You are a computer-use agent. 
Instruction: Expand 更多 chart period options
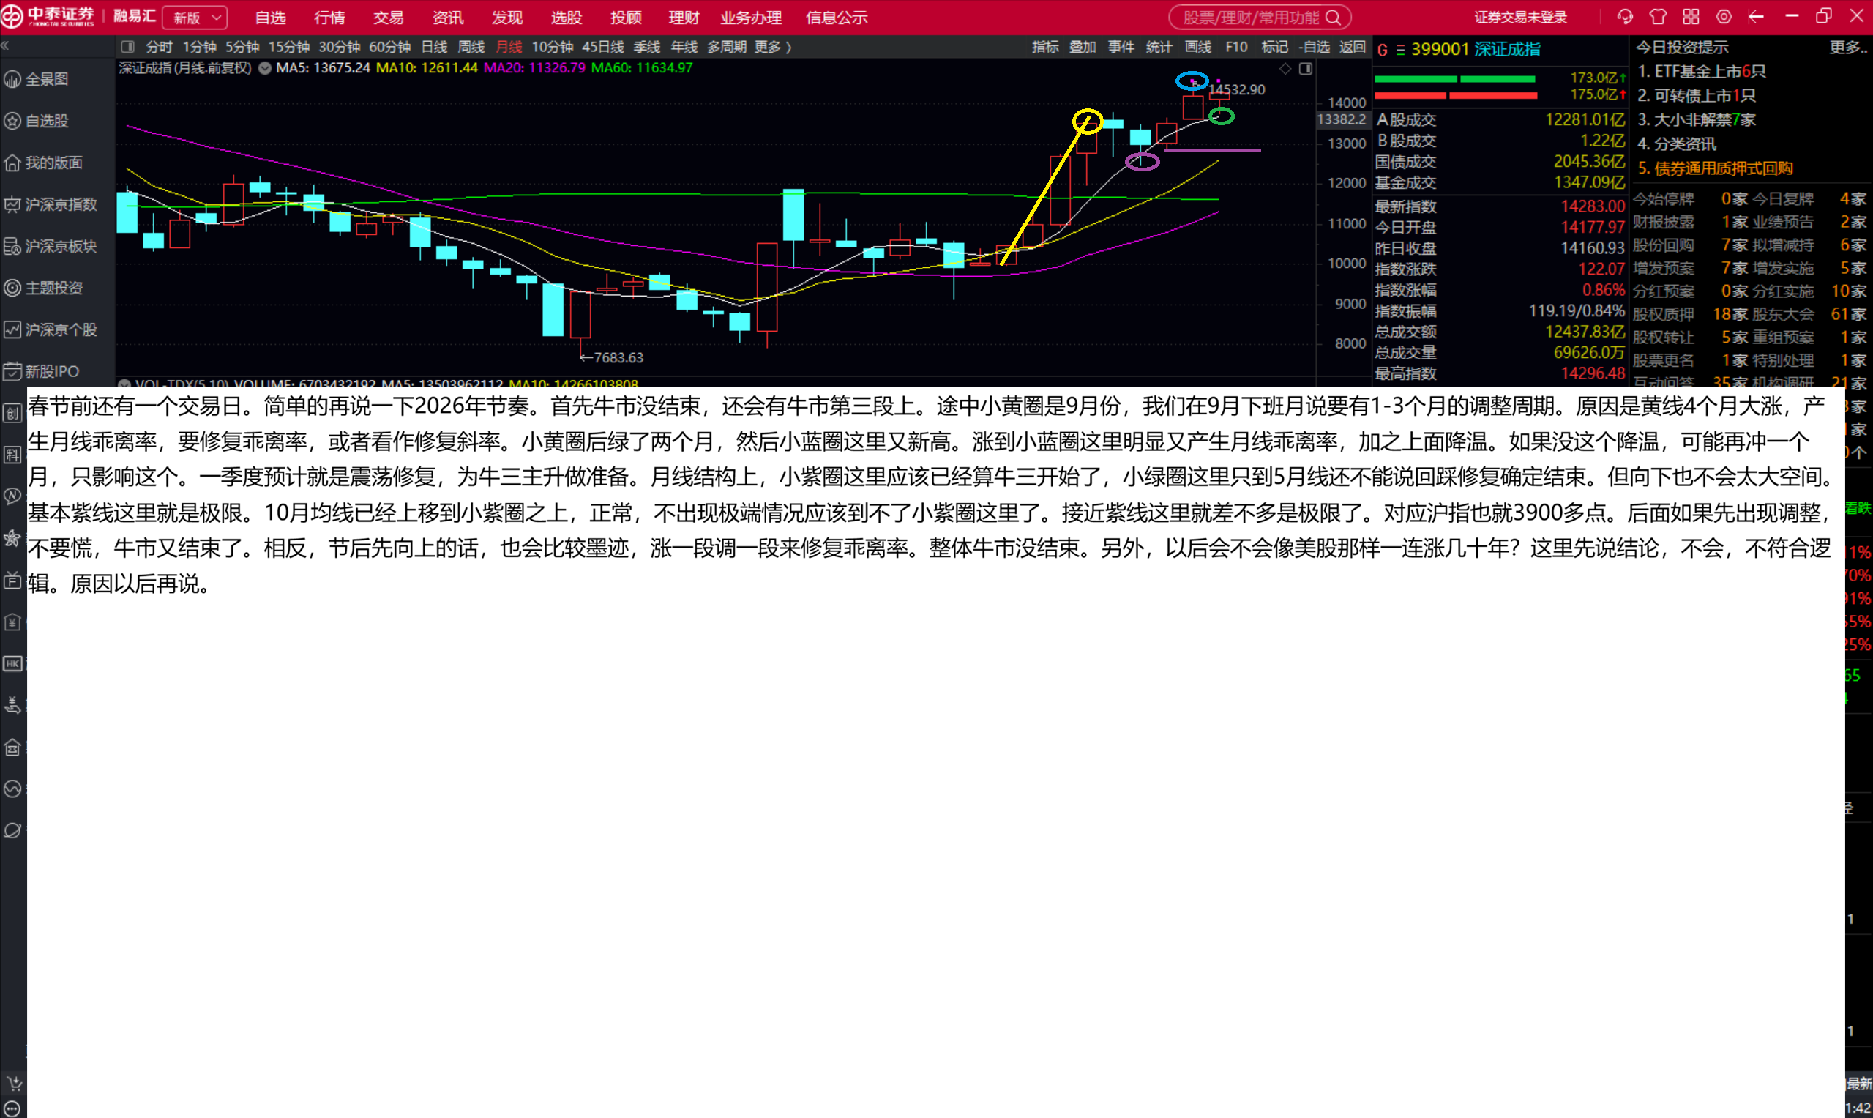coord(773,47)
